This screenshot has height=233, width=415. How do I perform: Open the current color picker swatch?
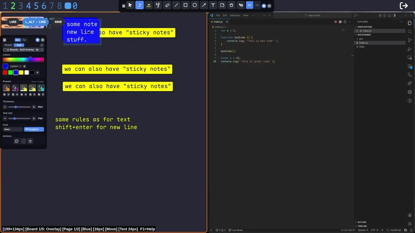point(6,66)
